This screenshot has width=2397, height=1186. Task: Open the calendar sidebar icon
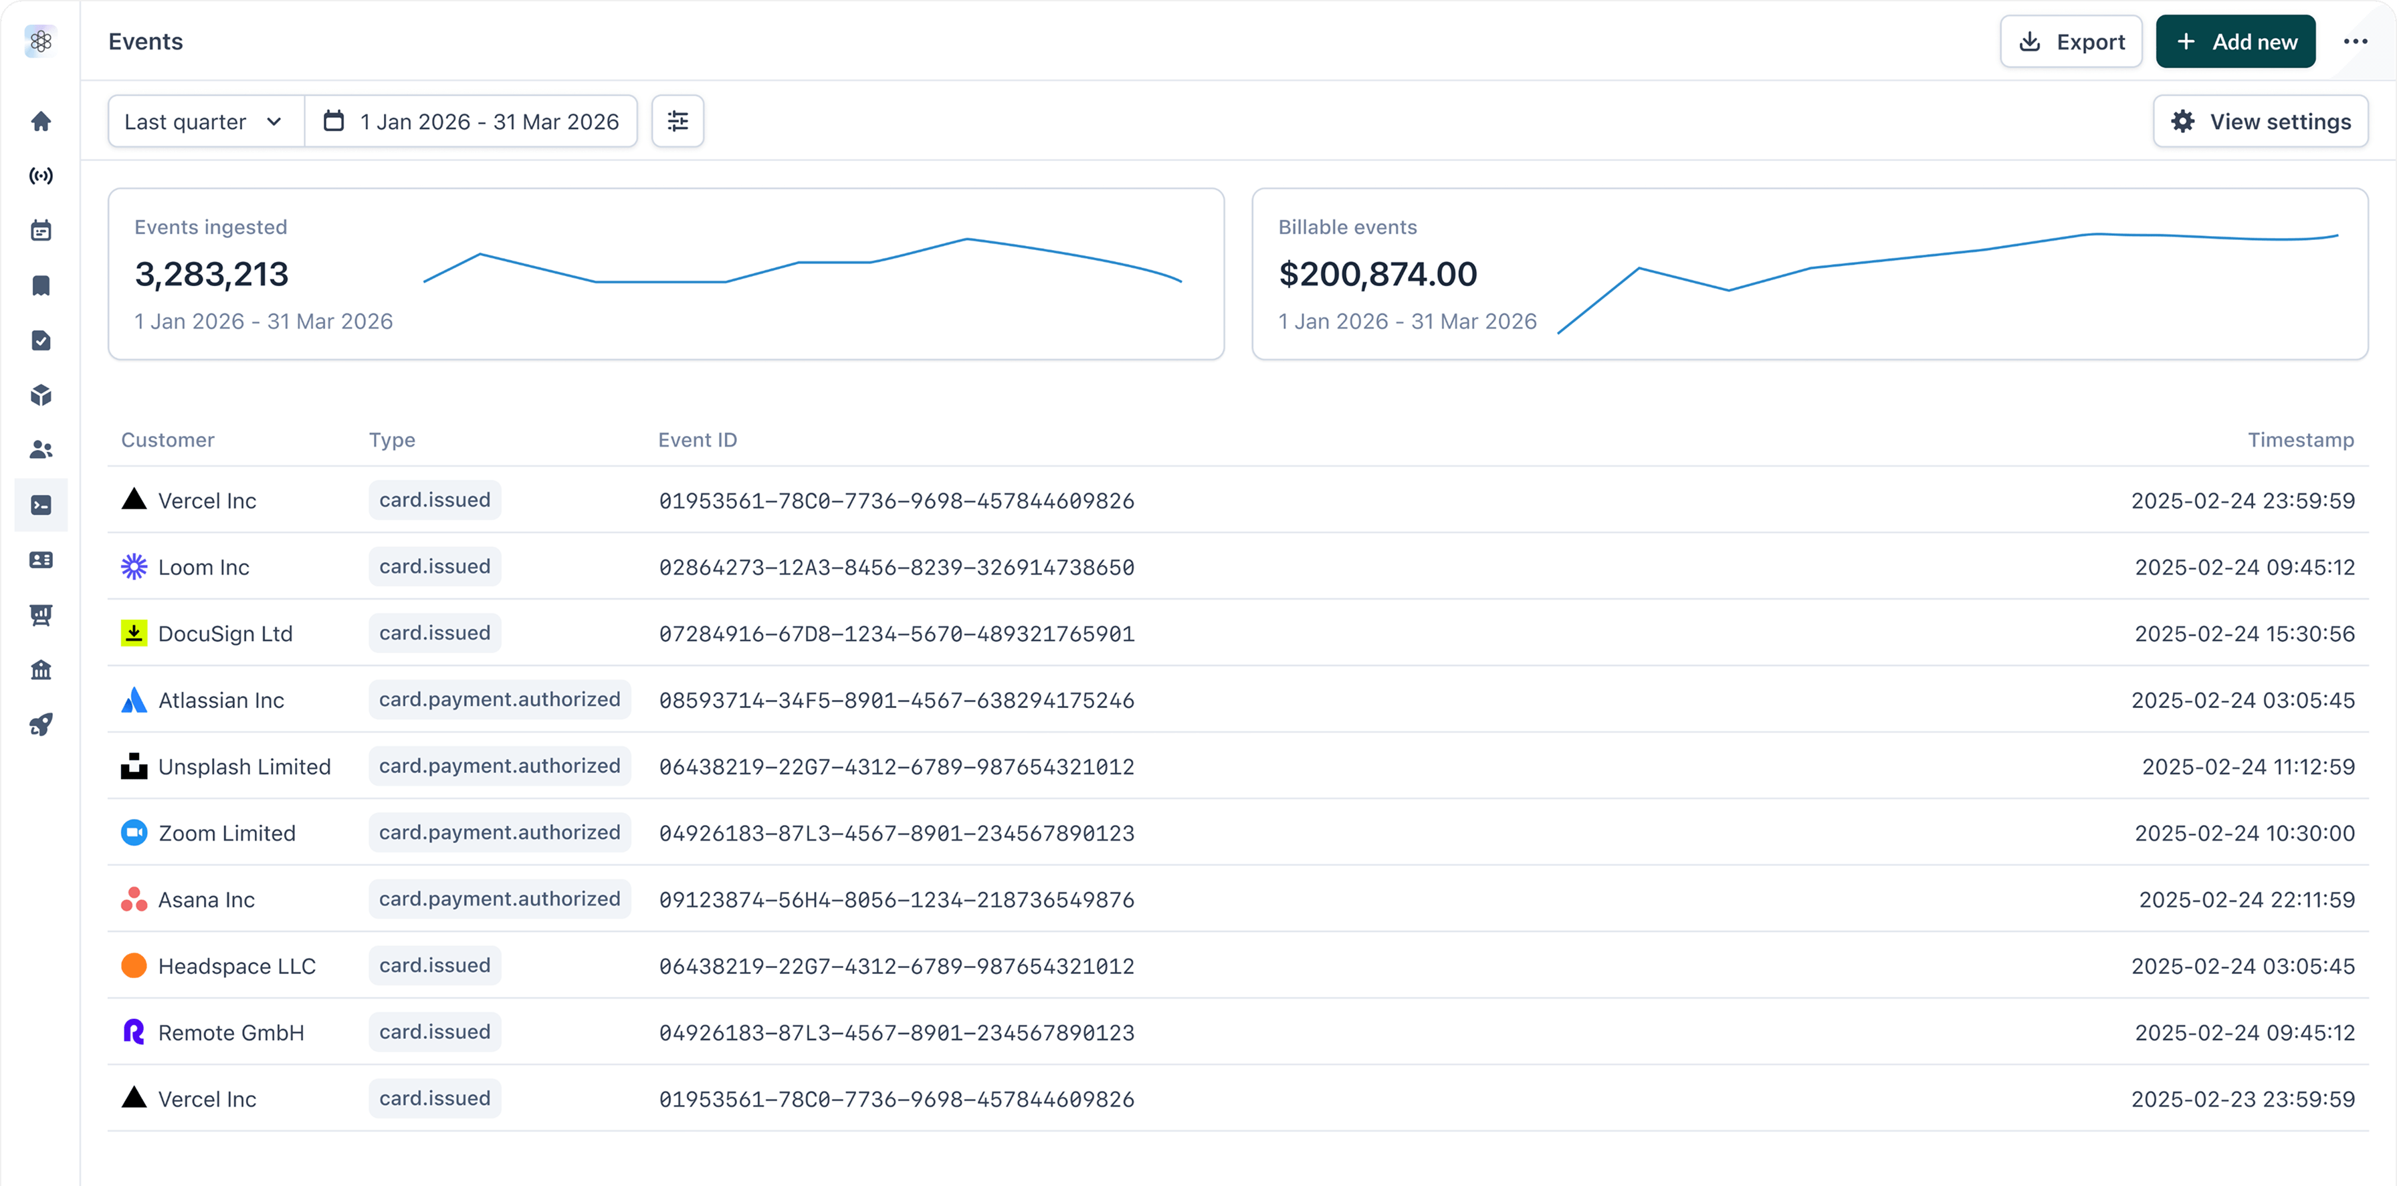pos(41,229)
